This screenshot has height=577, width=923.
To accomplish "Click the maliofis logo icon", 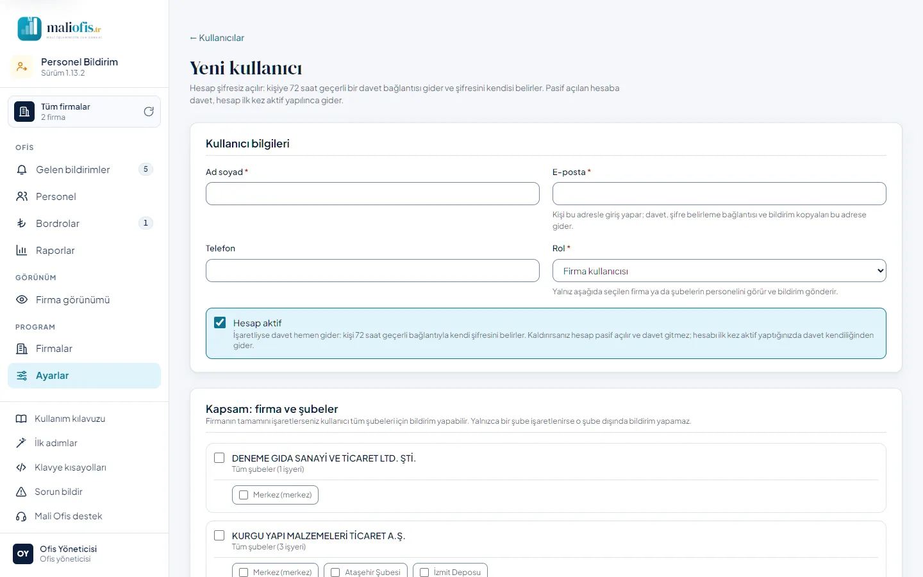I will [x=29, y=29].
